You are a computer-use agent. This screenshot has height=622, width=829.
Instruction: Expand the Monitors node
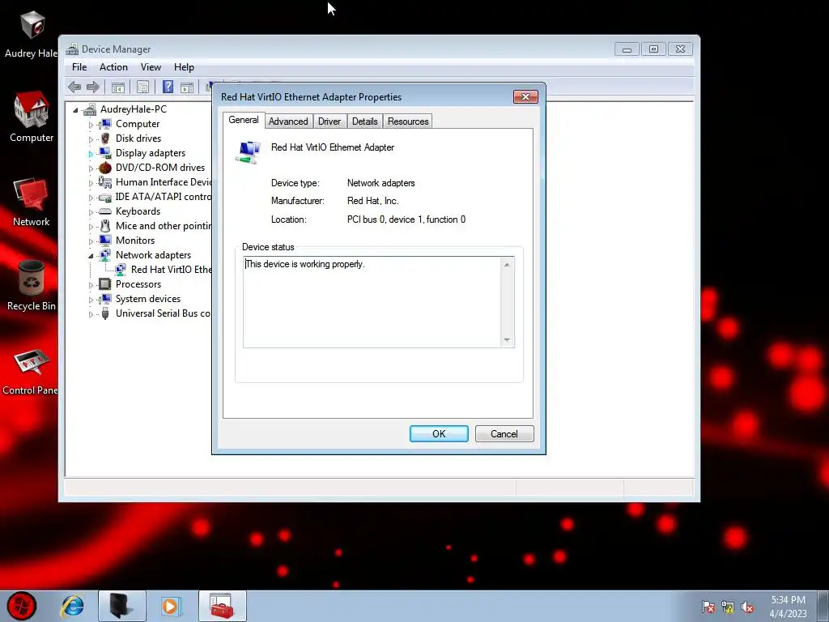[x=91, y=241]
